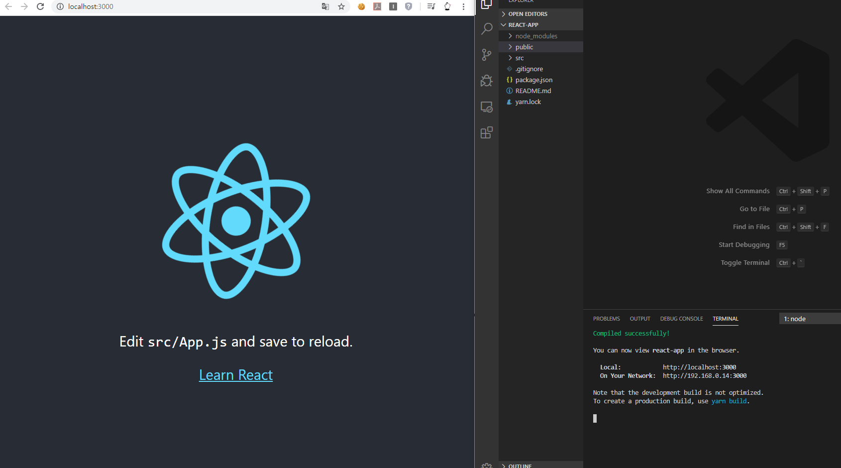Open the PDF extension icon
Image resolution: width=841 pixels, height=468 pixels.
(x=377, y=6)
